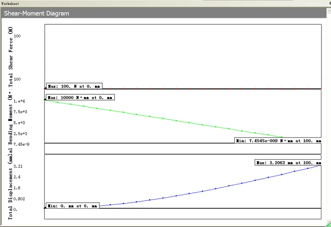331x227 pixels.
Task: Click the upper 100 shear force tick value
Action: [x=17, y=36]
